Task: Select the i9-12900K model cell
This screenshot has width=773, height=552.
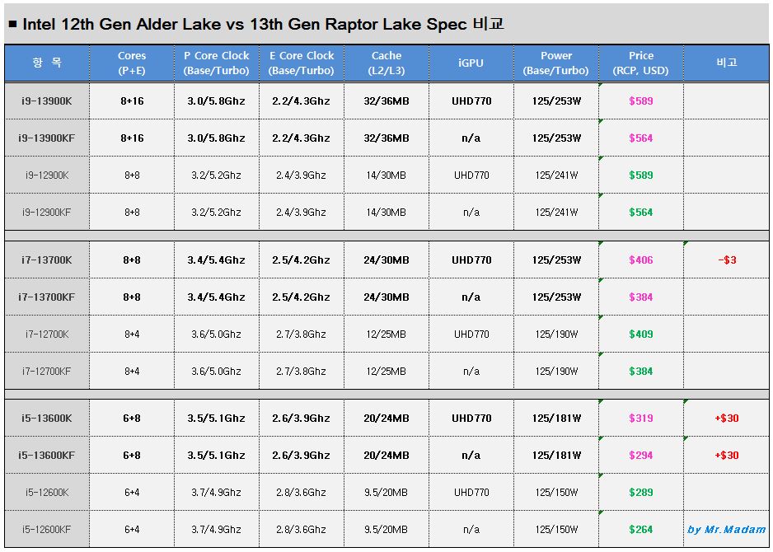Action: tap(47, 175)
